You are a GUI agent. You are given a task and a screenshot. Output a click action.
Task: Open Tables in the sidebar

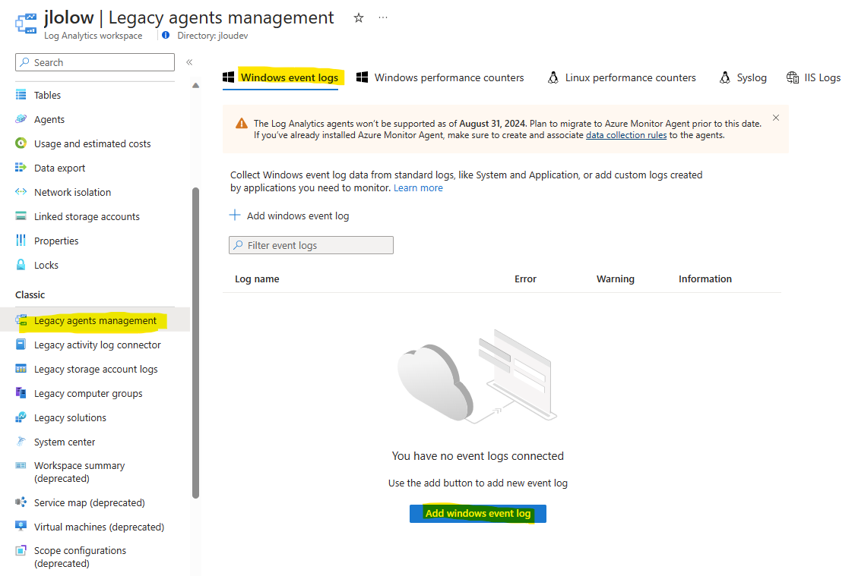47,96
